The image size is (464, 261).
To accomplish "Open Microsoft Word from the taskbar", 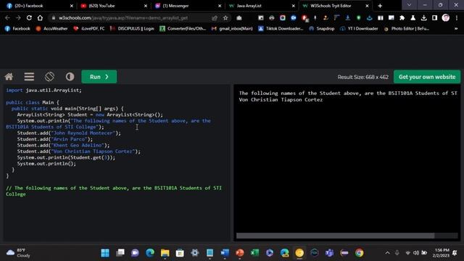I will [x=225, y=253].
